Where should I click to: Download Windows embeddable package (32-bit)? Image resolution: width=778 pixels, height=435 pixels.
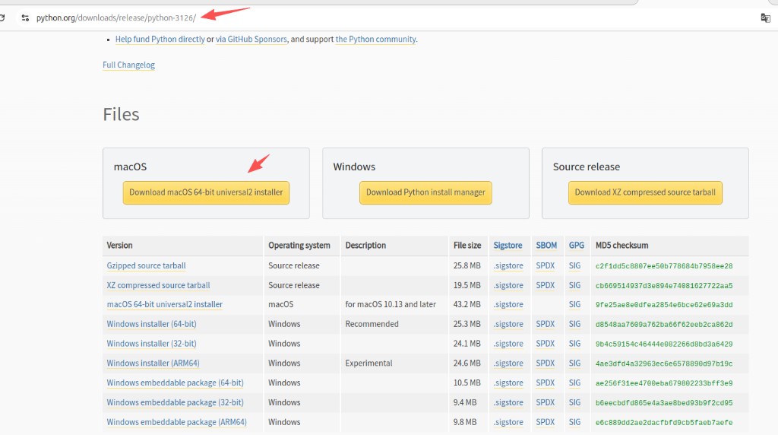click(176, 403)
